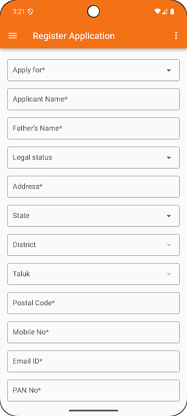Tap the shield icon in status bar
Image resolution: width=187 pixels, height=416 pixels.
(x=31, y=11)
